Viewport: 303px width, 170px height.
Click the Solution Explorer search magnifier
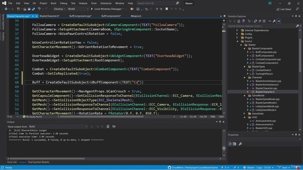[x=298, y=26]
